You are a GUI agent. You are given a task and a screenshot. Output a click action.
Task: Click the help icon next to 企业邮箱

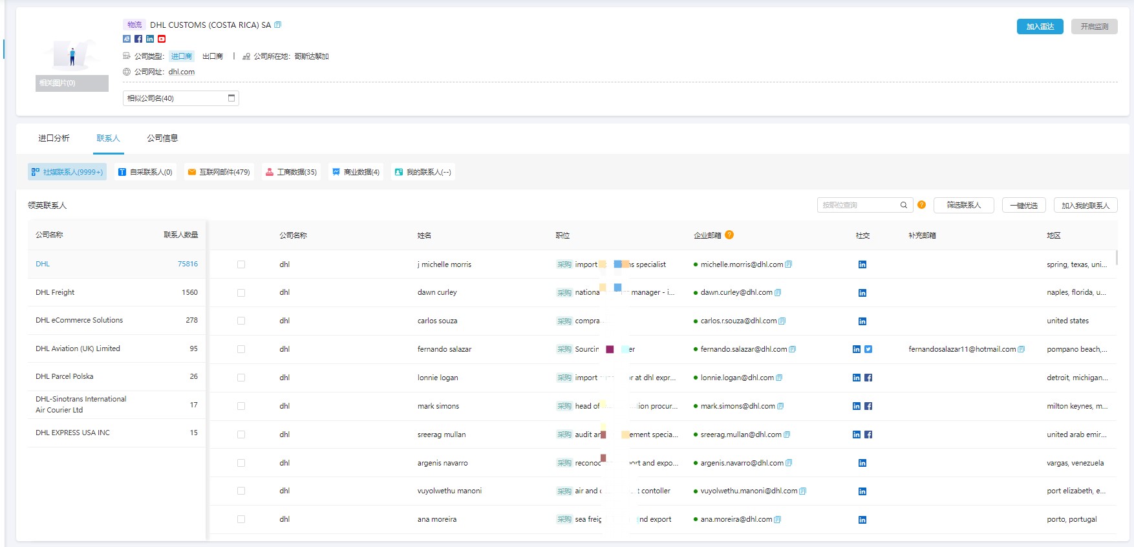[729, 235]
